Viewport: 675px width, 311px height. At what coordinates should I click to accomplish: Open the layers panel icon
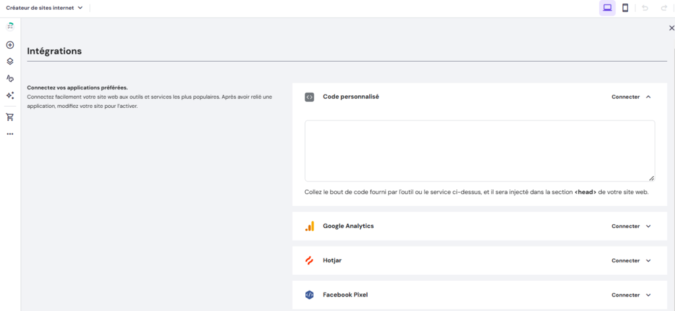tap(10, 62)
